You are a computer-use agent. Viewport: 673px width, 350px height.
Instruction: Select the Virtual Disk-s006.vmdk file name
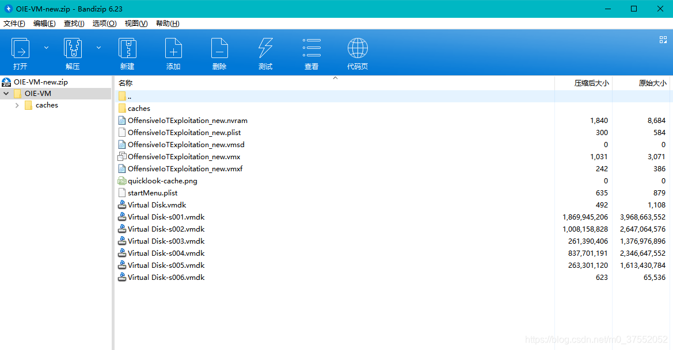point(166,277)
